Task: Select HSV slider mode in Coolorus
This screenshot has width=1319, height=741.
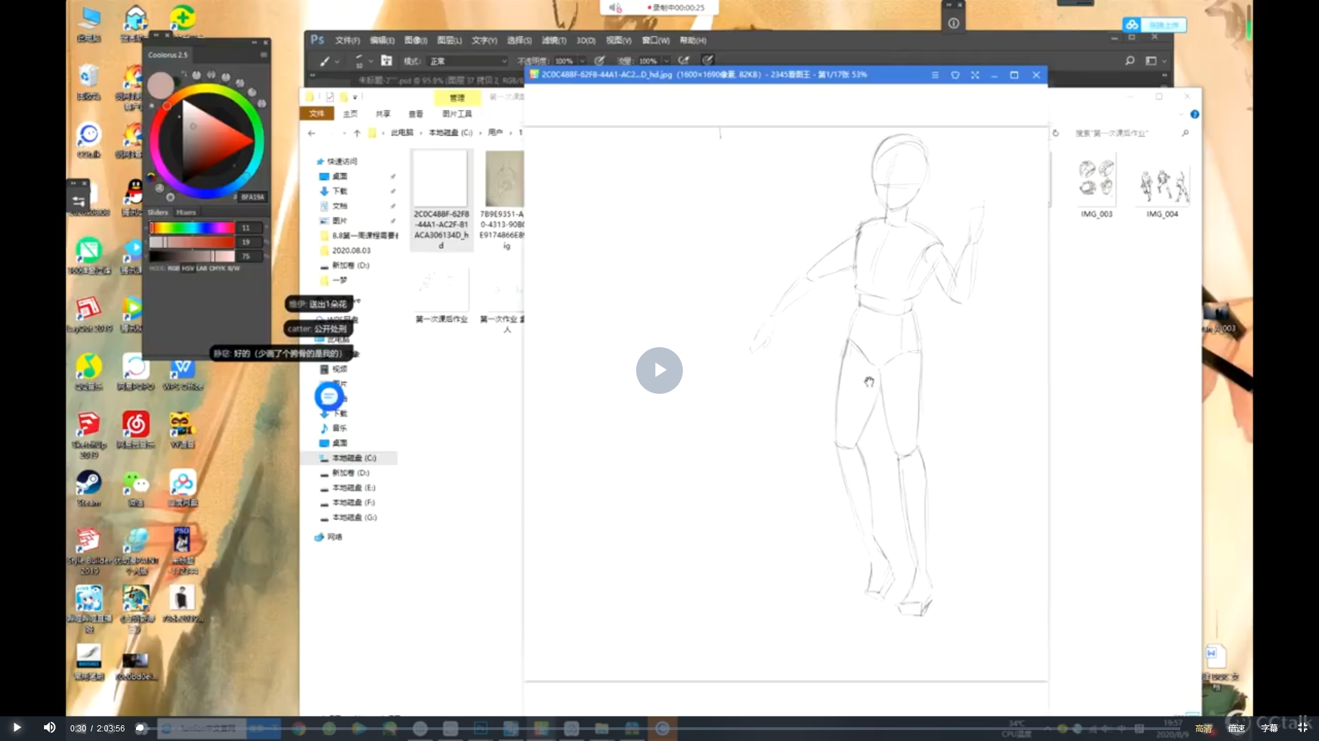Action: coord(188,268)
